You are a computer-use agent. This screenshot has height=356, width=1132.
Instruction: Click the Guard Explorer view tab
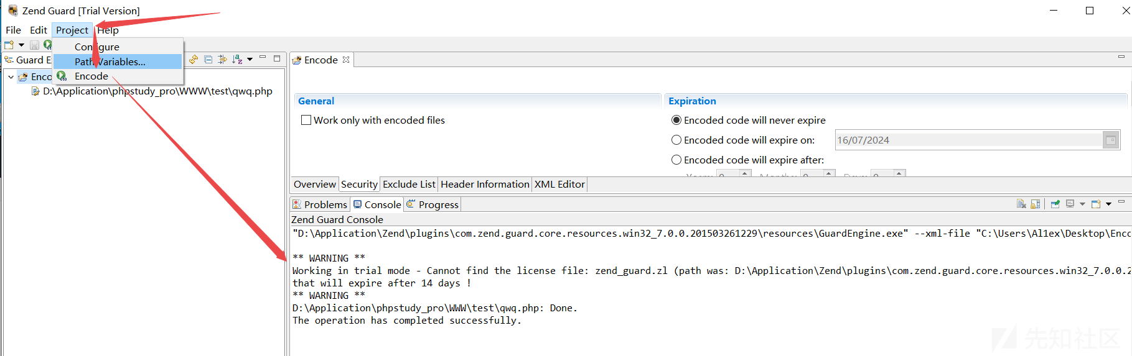pyautogui.click(x=28, y=60)
